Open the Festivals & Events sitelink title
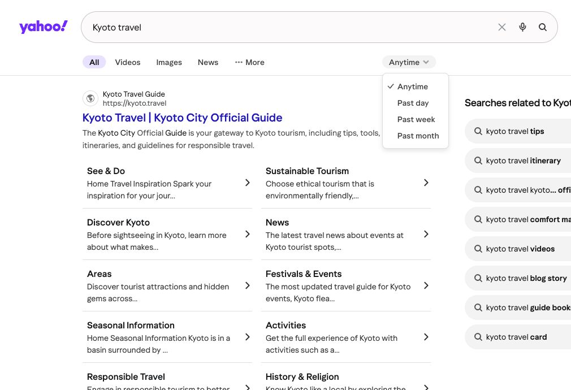571x390 pixels. [304, 274]
